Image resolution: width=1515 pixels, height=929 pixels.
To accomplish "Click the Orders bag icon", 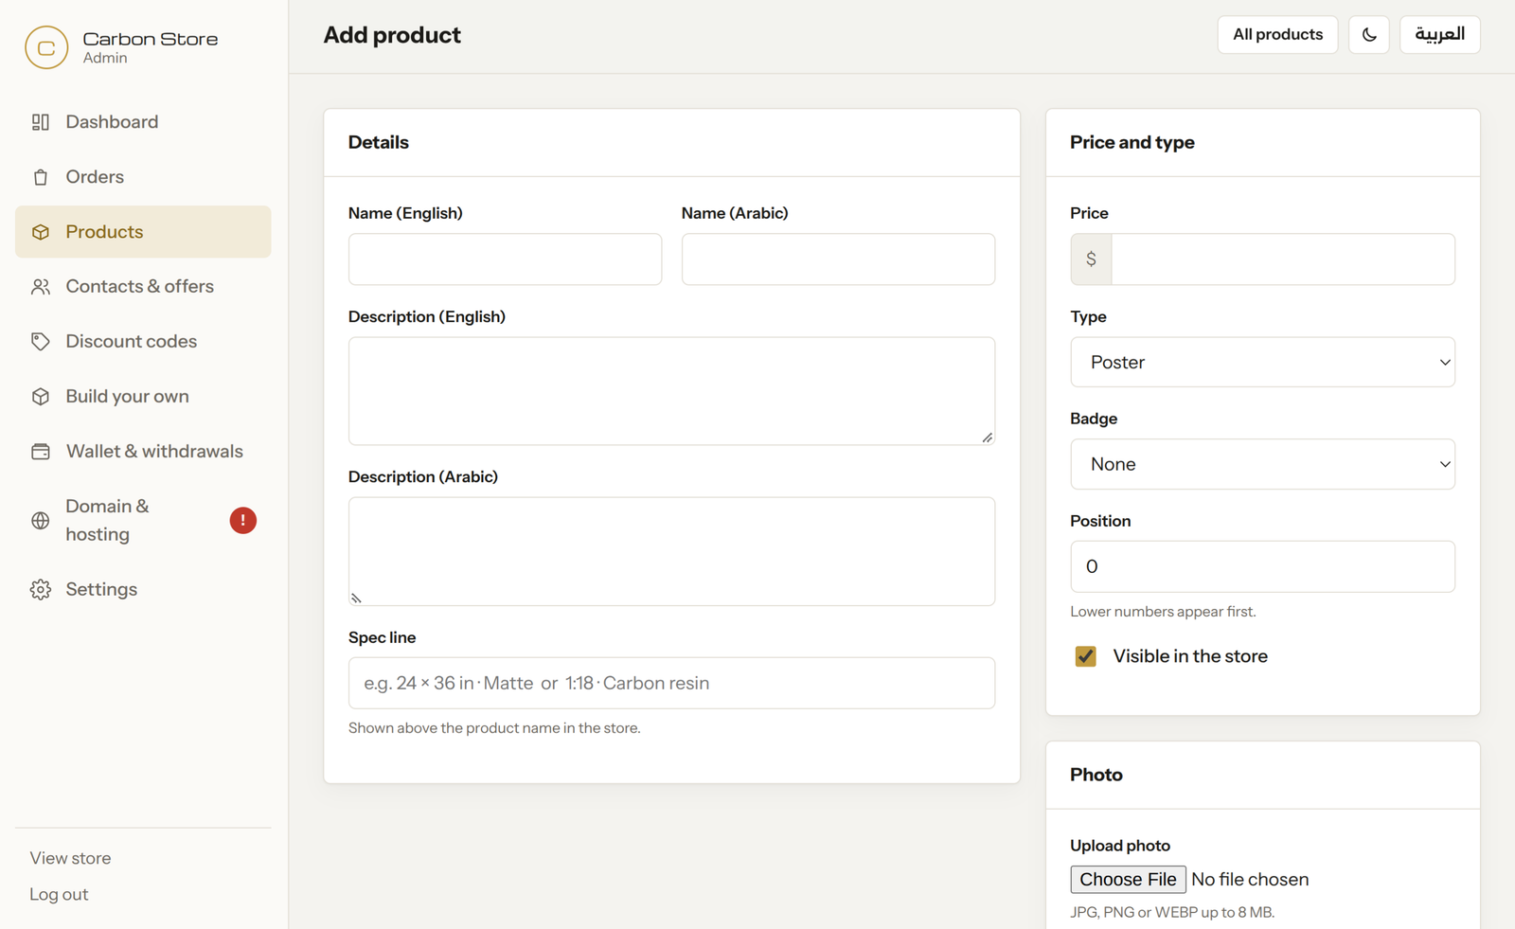I will click(x=41, y=177).
